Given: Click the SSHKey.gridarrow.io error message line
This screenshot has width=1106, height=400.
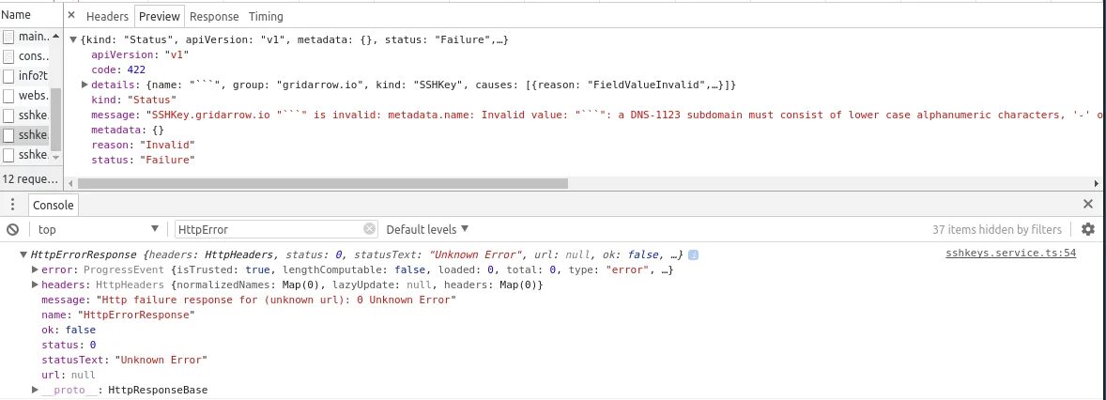Looking at the screenshot, I should pos(597,115).
